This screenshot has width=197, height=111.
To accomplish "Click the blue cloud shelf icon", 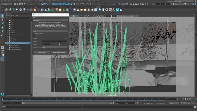I will (117, 10).
